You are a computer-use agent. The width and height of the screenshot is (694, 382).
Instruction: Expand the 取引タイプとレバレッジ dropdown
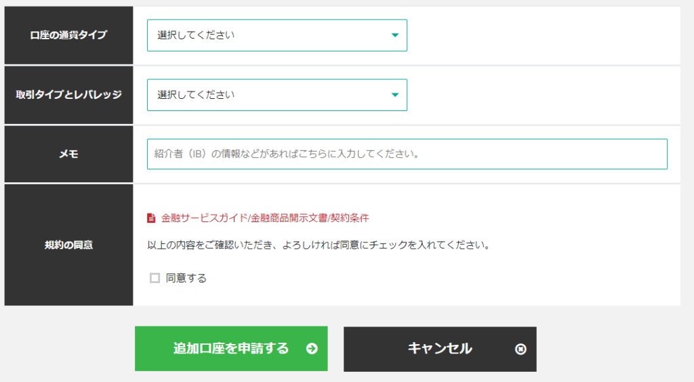277,95
